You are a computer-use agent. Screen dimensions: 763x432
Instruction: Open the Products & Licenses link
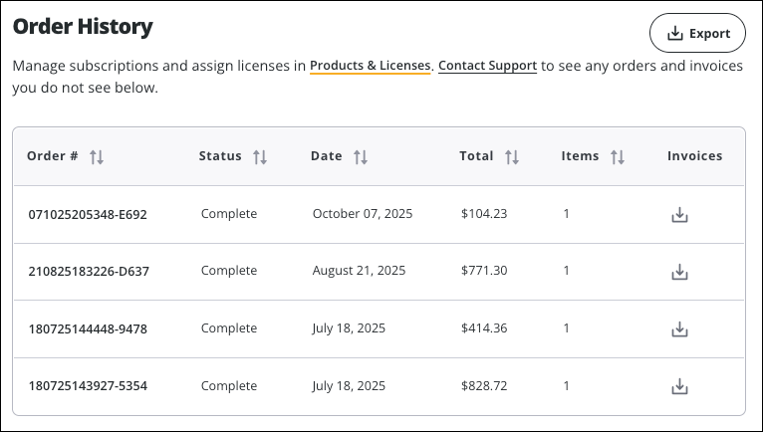(x=370, y=66)
